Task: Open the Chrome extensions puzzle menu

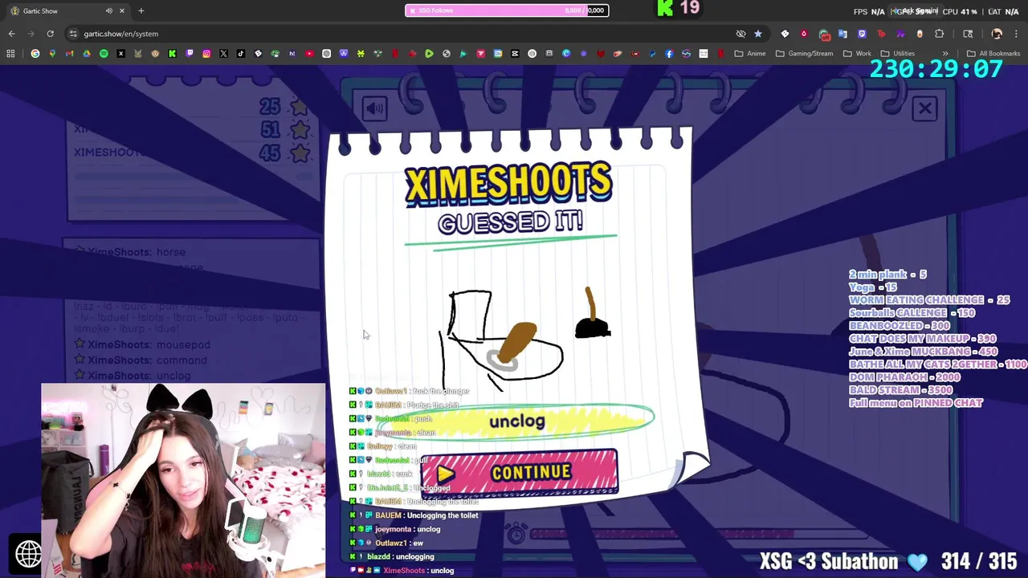Action: tap(939, 34)
